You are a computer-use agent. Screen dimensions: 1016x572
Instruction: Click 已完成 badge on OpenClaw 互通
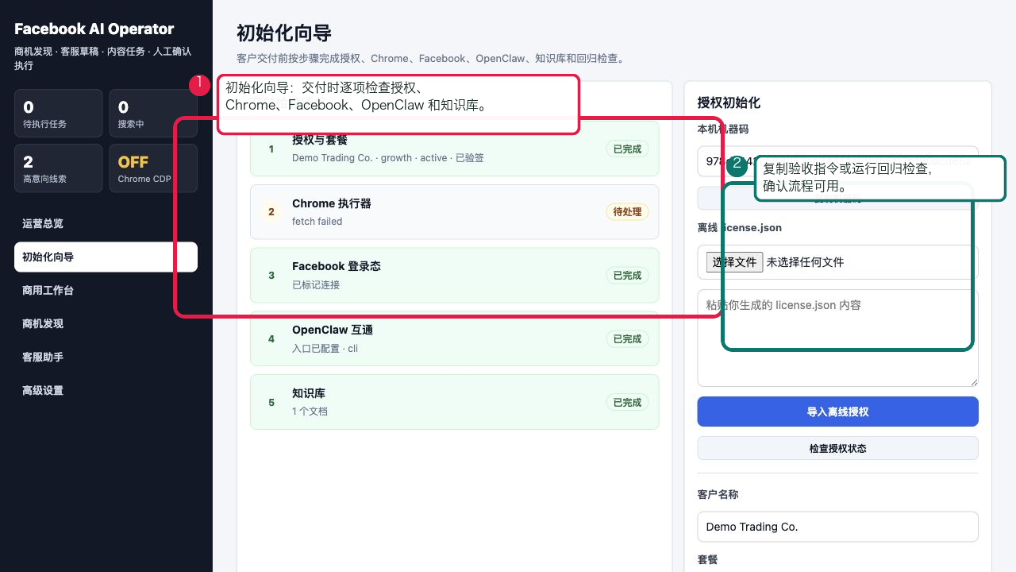point(627,339)
